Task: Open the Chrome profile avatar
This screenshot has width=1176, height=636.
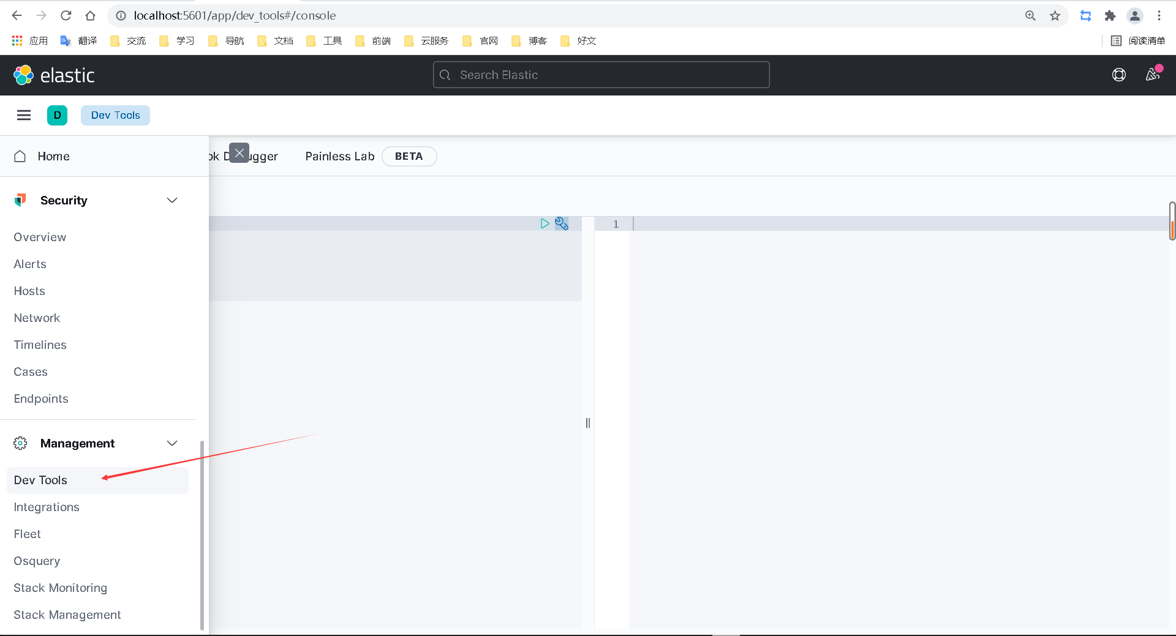Action: tap(1135, 16)
